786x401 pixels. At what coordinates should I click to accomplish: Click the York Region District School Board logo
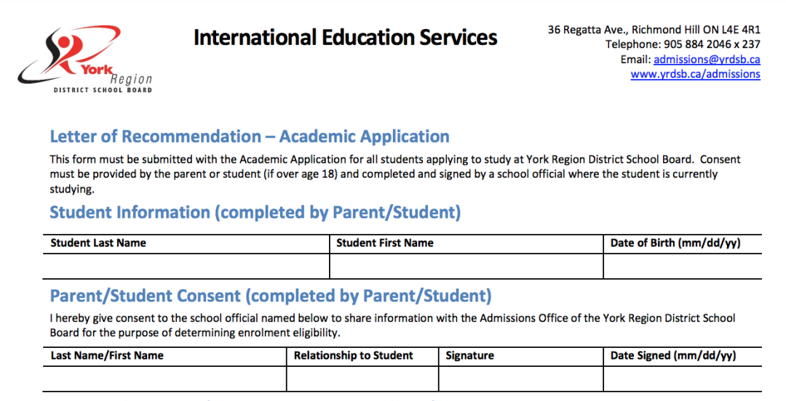click(85, 60)
